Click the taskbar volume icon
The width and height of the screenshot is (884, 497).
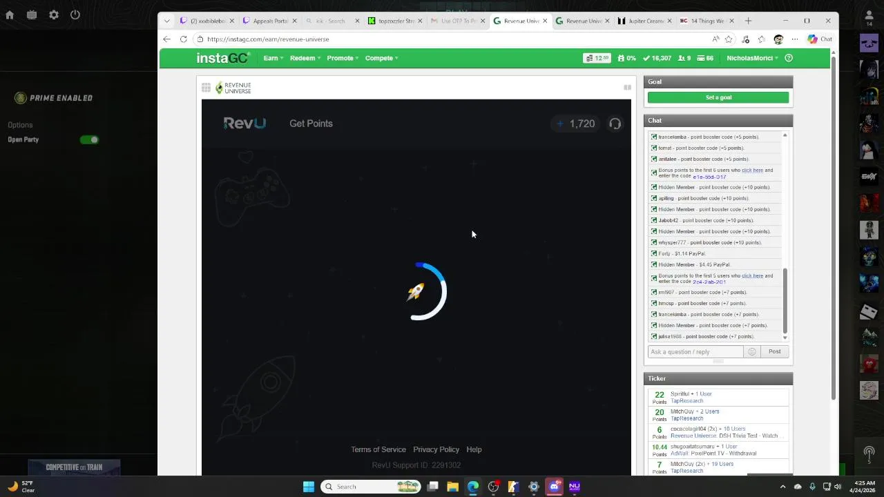[x=838, y=487]
